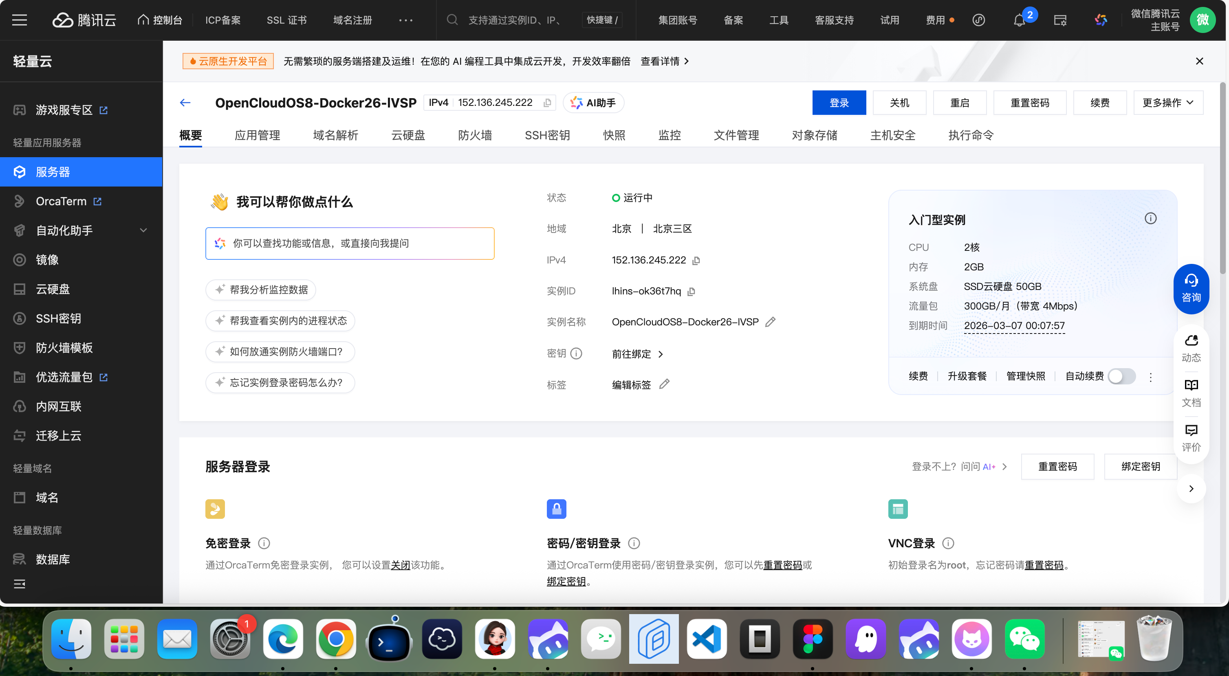Image resolution: width=1229 pixels, height=676 pixels.
Task: Open the 咨询 customer support bubble
Action: [x=1191, y=288]
